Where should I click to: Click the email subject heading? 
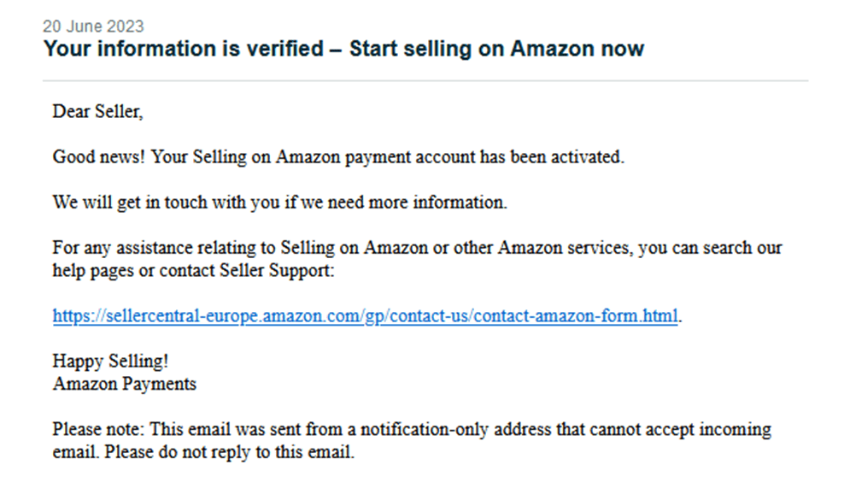pyautogui.click(x=343, y=49)
